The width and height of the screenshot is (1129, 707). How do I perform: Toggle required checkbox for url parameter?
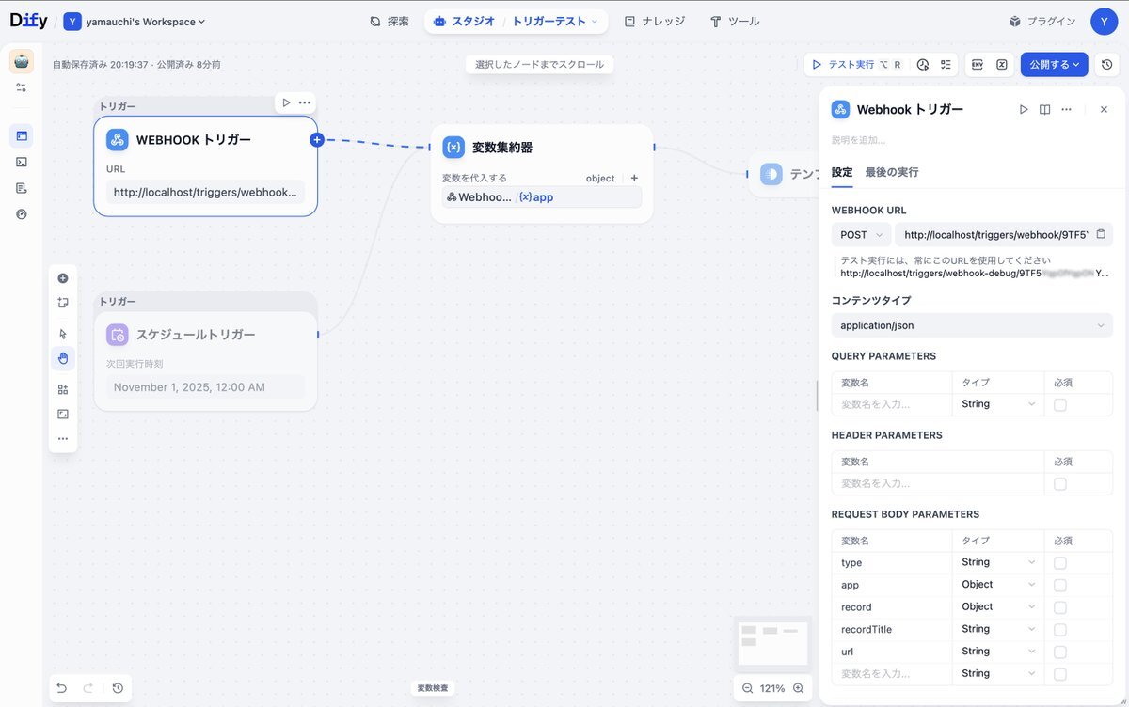click(x=1060, y=652)
